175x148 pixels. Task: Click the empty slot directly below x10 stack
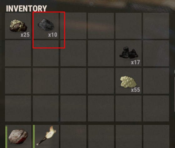click(x=46, y=53)
